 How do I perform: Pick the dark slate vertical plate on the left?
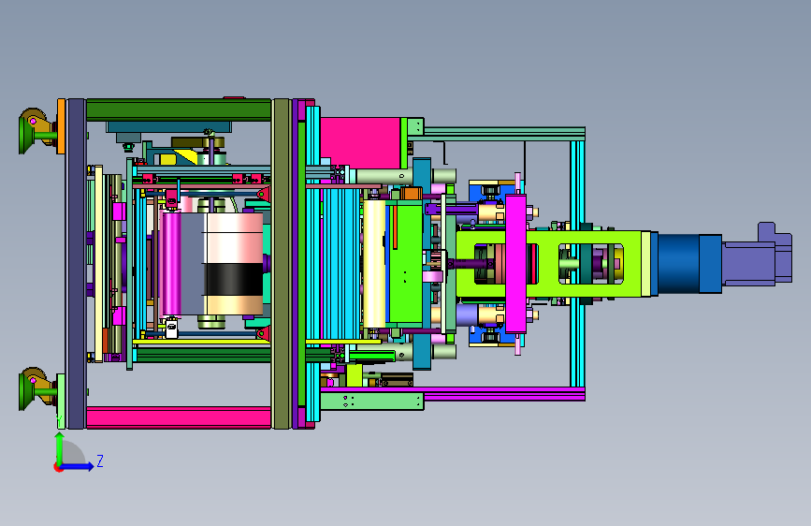76,264
